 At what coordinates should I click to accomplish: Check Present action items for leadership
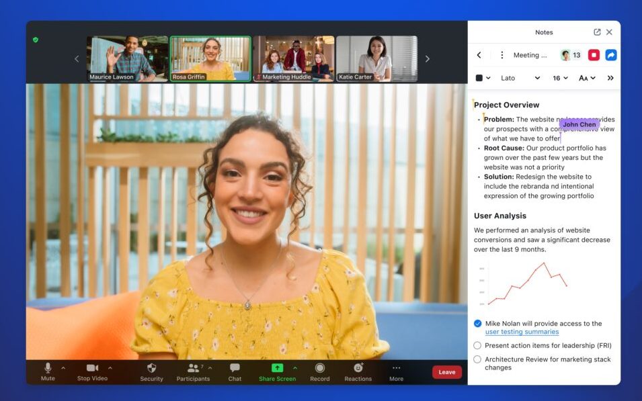tap(477, 346)
